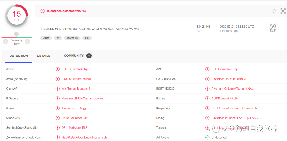Click 'DFI - Malicious ELF' result
287x141 pixels.
click(x=74, y=128)
